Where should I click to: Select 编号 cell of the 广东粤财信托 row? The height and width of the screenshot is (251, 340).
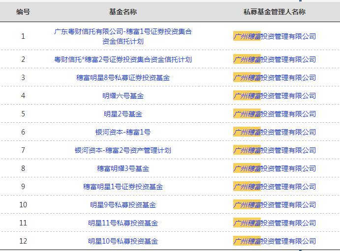coord(23,36)
